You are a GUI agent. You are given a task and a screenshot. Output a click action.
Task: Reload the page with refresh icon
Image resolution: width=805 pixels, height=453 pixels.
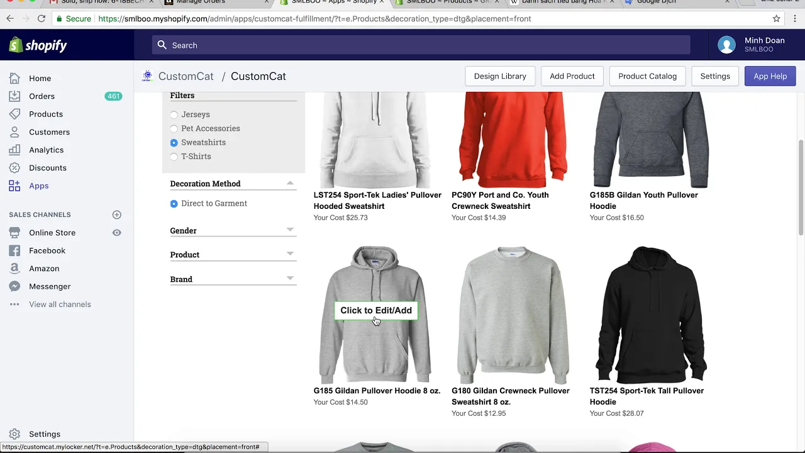[42, 19]
